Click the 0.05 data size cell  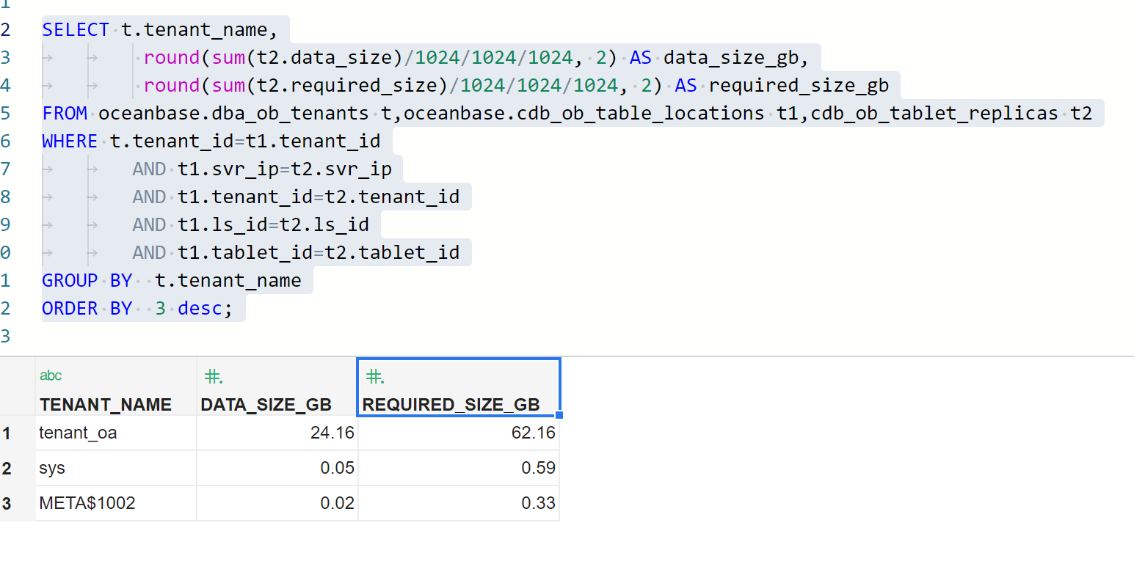point(277,468)
